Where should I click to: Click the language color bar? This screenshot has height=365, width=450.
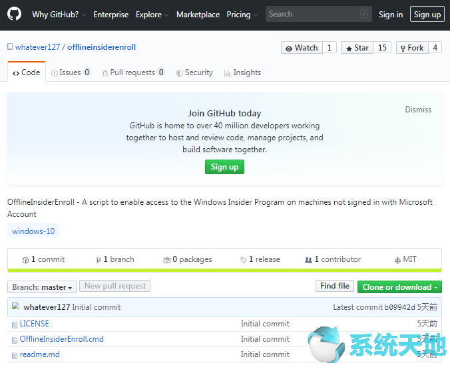(224, 271)
